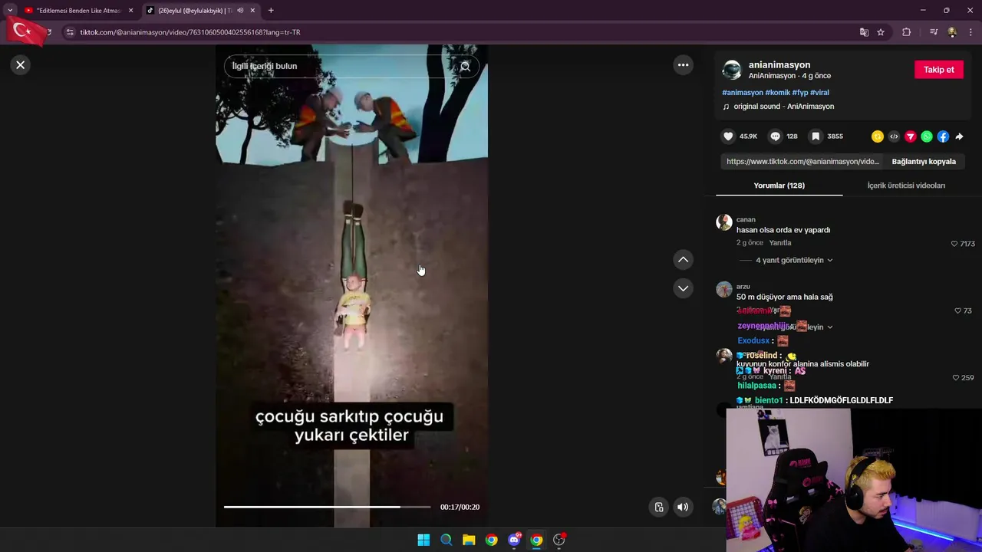Toggle the auto-scroll icon beside volume button
Viewport: 982px width, 552px height.
point(658,507)
